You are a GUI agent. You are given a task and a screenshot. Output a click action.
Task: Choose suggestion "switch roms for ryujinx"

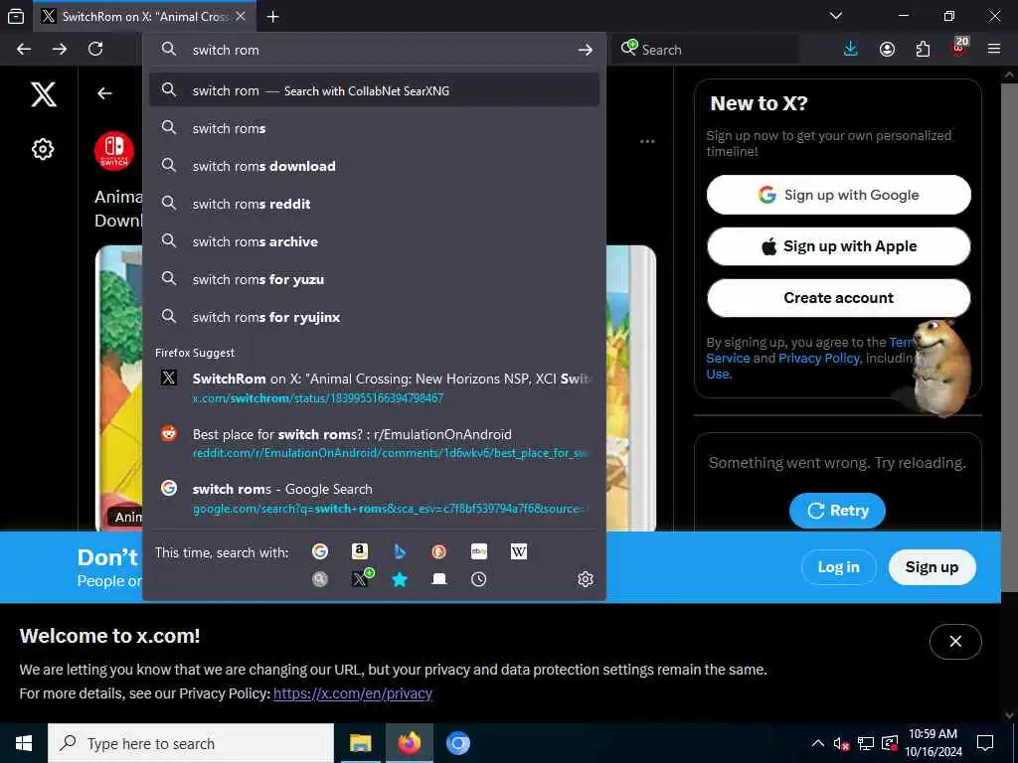374,317
